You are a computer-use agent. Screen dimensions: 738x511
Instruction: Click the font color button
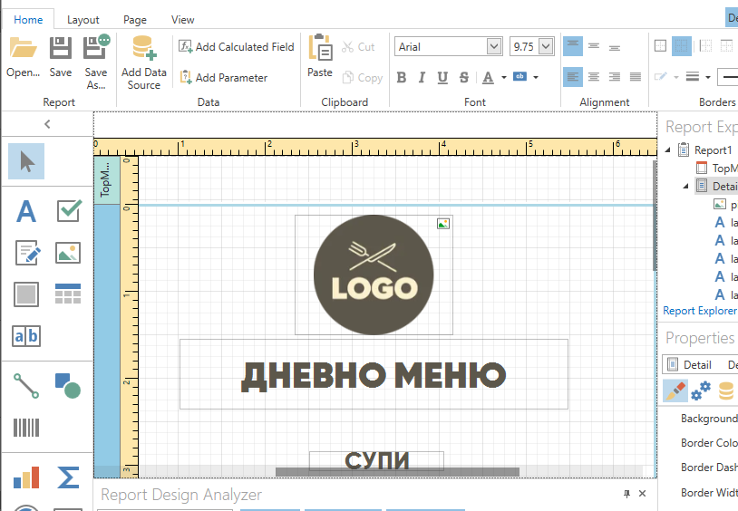489,78
